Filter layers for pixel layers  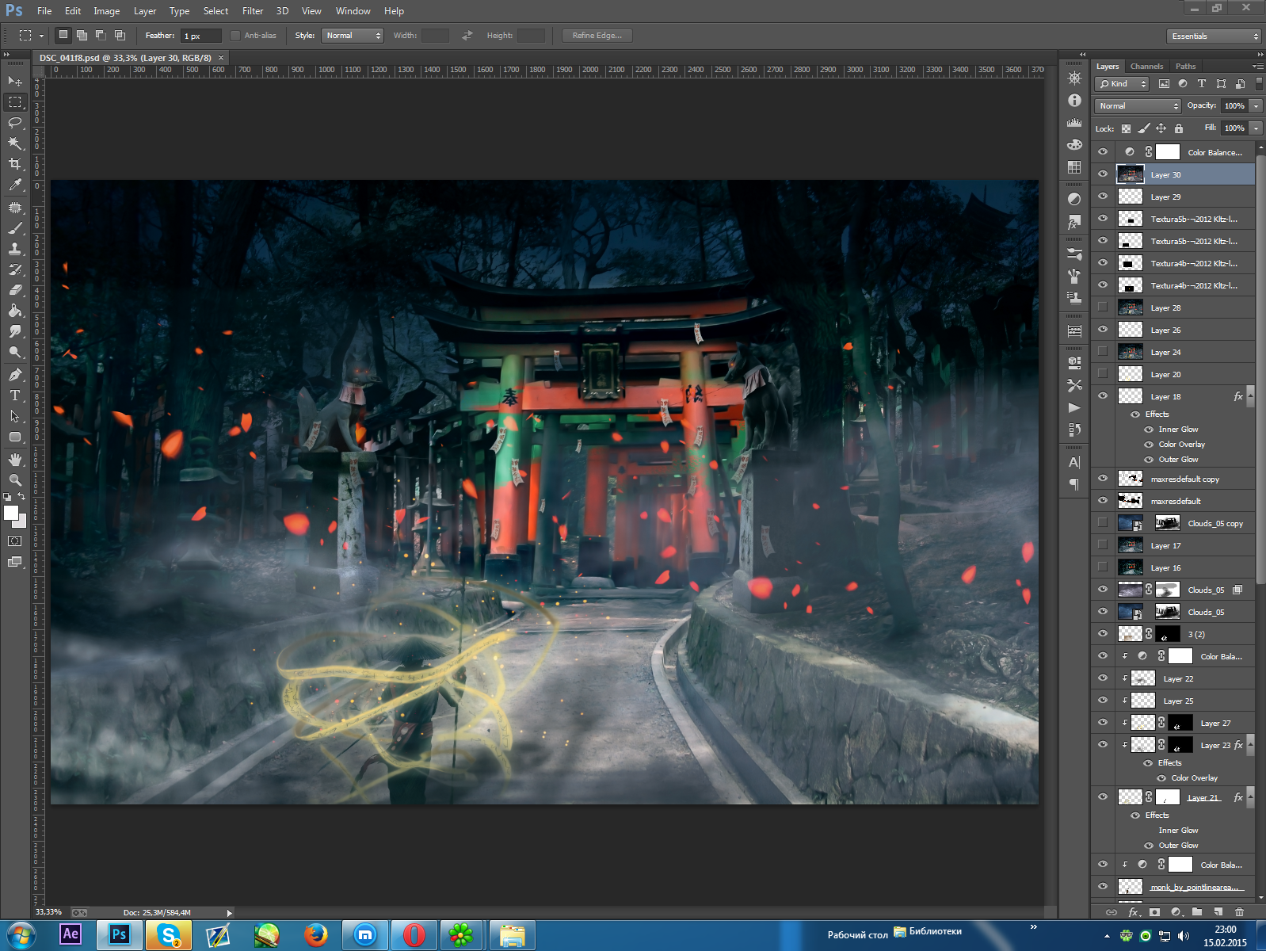tap(1164, 83)
